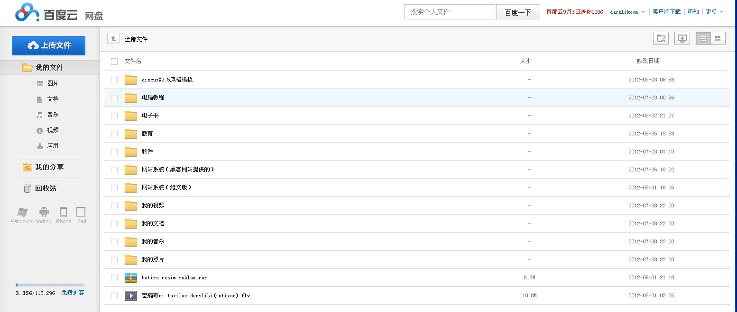Toggle the select-all checkbox in header

click(114, 62)
